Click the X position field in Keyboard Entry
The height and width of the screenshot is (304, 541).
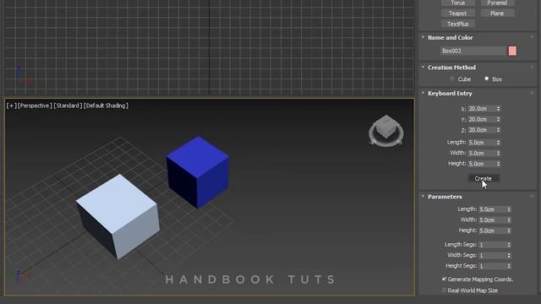[482, 109]
